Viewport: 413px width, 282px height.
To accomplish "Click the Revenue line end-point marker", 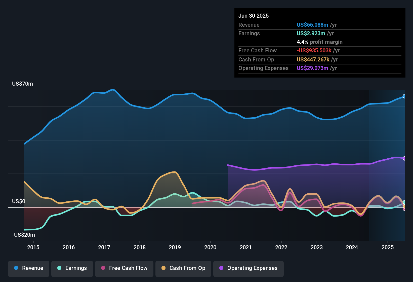I will tap(404, 96).
